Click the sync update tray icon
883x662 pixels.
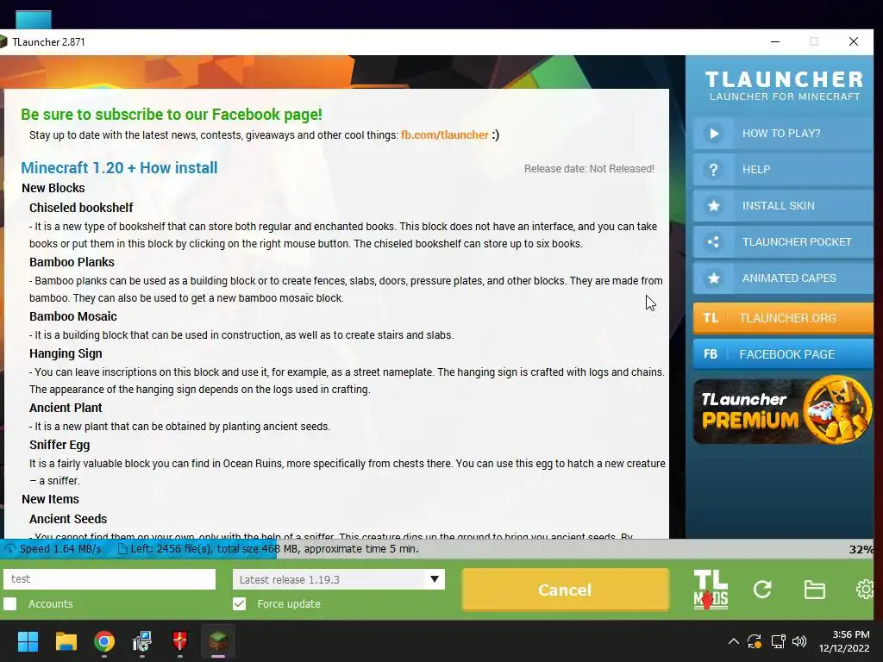tap(755, 641)
